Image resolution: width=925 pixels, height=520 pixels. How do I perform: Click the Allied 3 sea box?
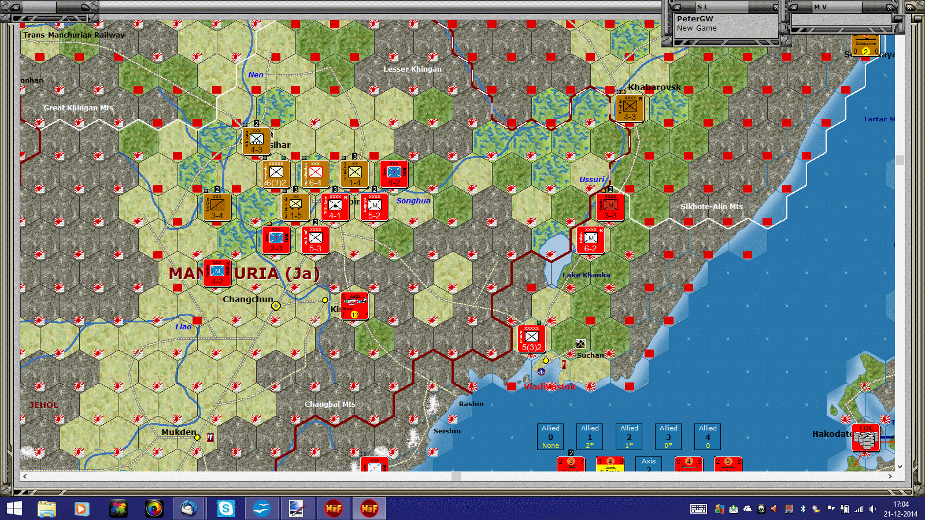(x=668, y=437)
